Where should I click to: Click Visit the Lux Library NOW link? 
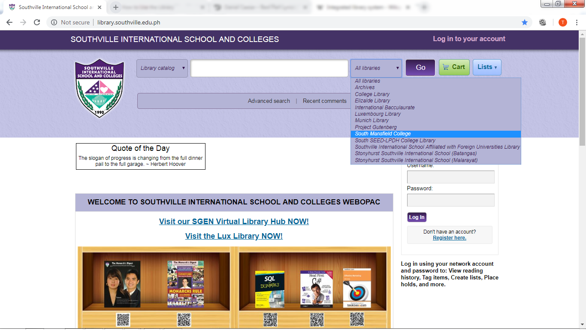pyautogui.click(x=234, y=236)
